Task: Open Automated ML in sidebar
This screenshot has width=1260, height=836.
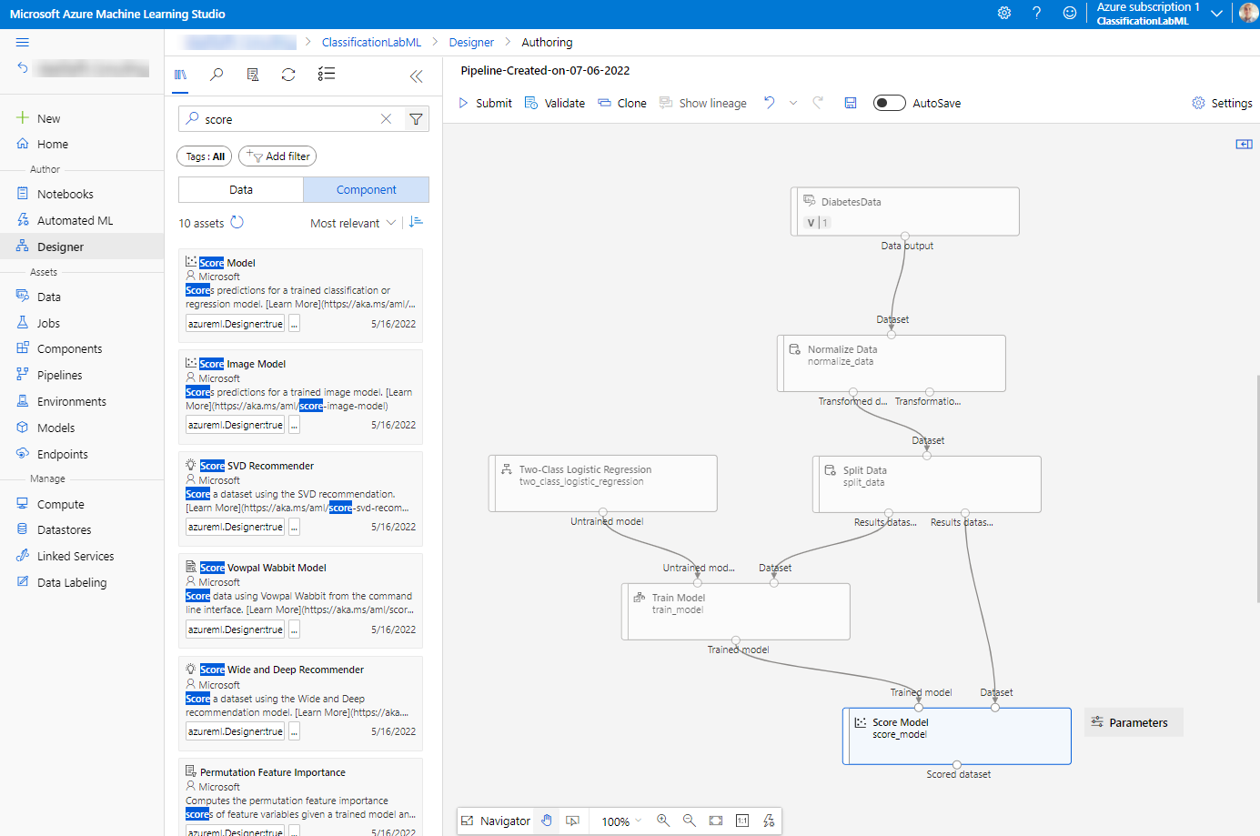Action: 75,220
